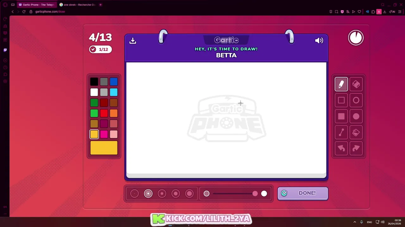Pick the hot pink color swatch
Image resolution: width=405 pixels, height=227 pixels.
104,134
